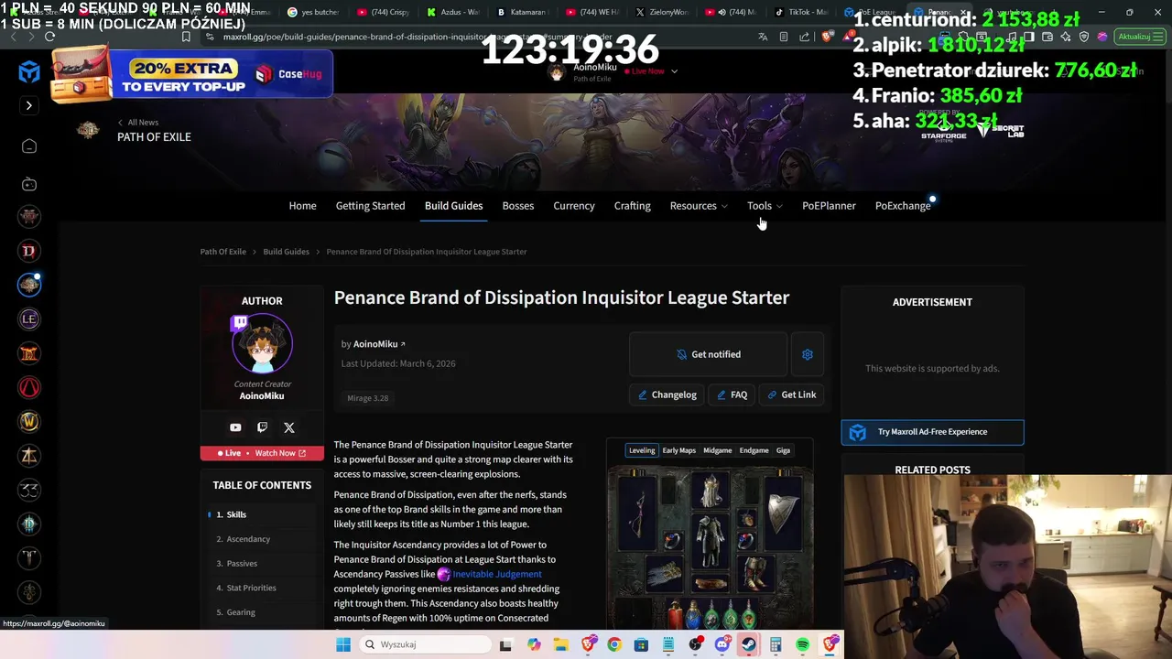1172x659 pixels.
Task: Switch to Endgame gear tab
Action: (x=754, y=450)
